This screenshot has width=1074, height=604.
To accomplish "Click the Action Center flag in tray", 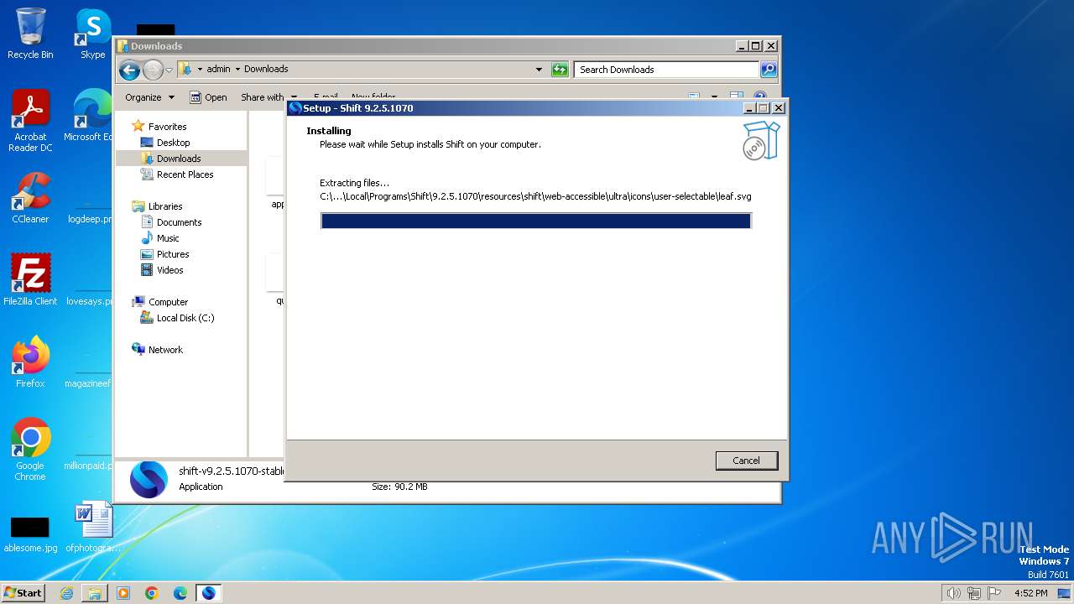I will pos(994,593).
